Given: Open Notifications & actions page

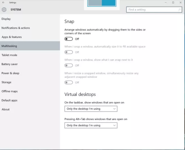Looking at the screenshot, I should pos(30,28).
